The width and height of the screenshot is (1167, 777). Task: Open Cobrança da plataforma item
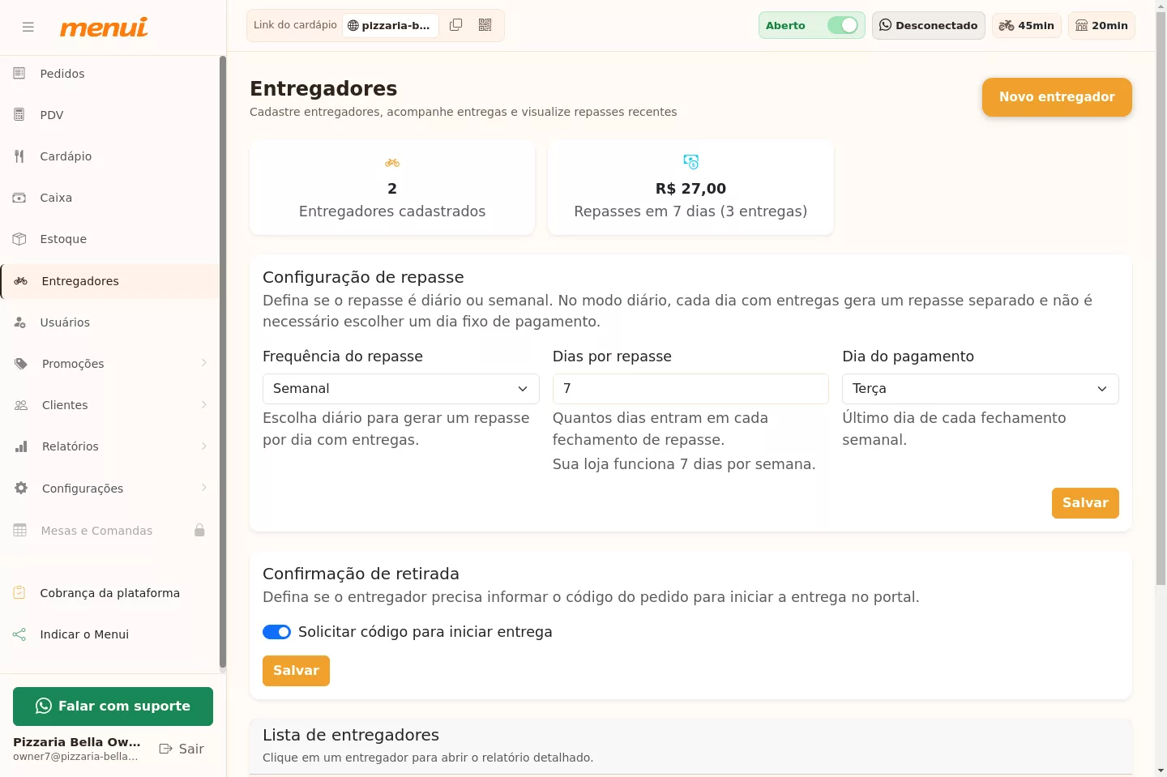110,593
